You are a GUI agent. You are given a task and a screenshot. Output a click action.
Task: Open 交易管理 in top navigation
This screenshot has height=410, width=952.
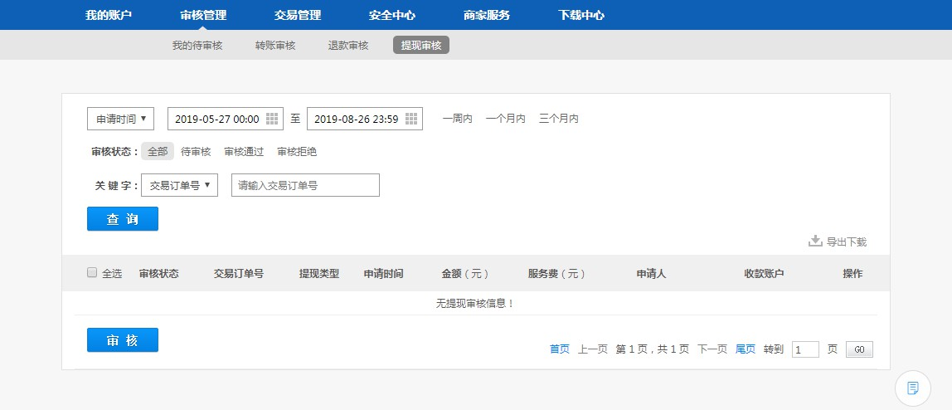[x=298, y=15]
